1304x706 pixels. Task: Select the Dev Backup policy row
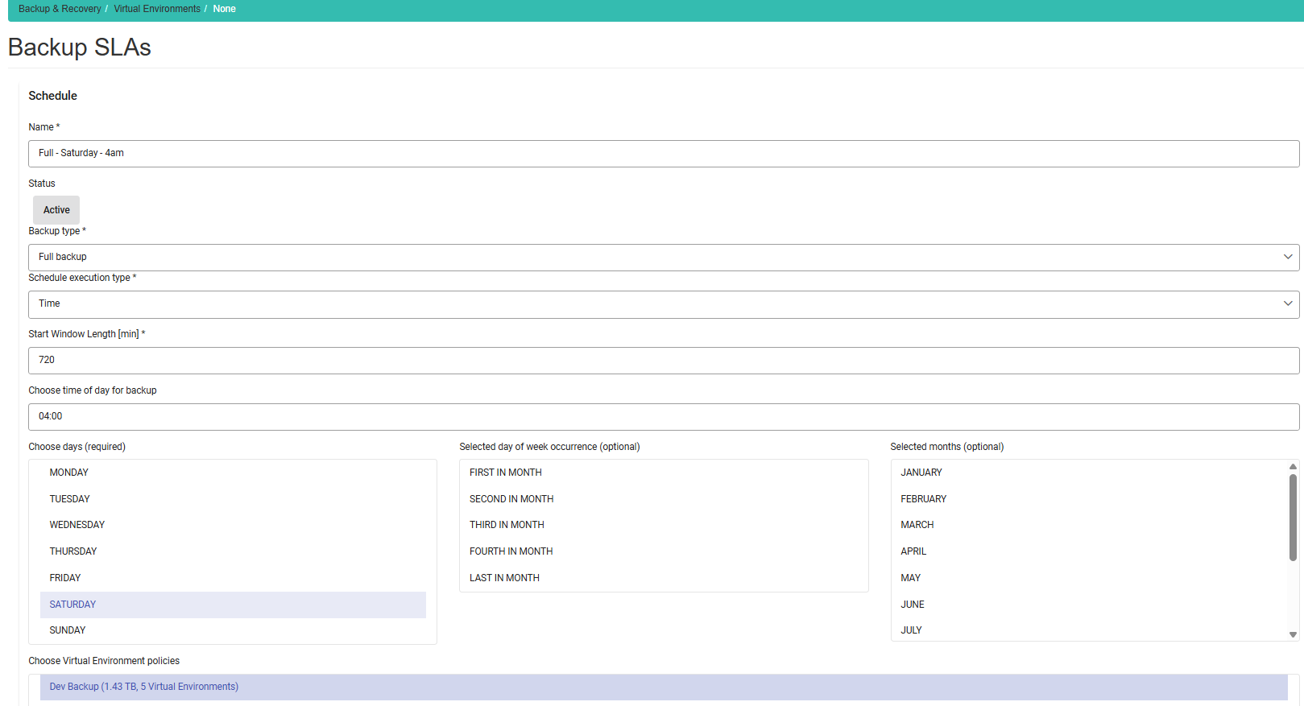664,687
